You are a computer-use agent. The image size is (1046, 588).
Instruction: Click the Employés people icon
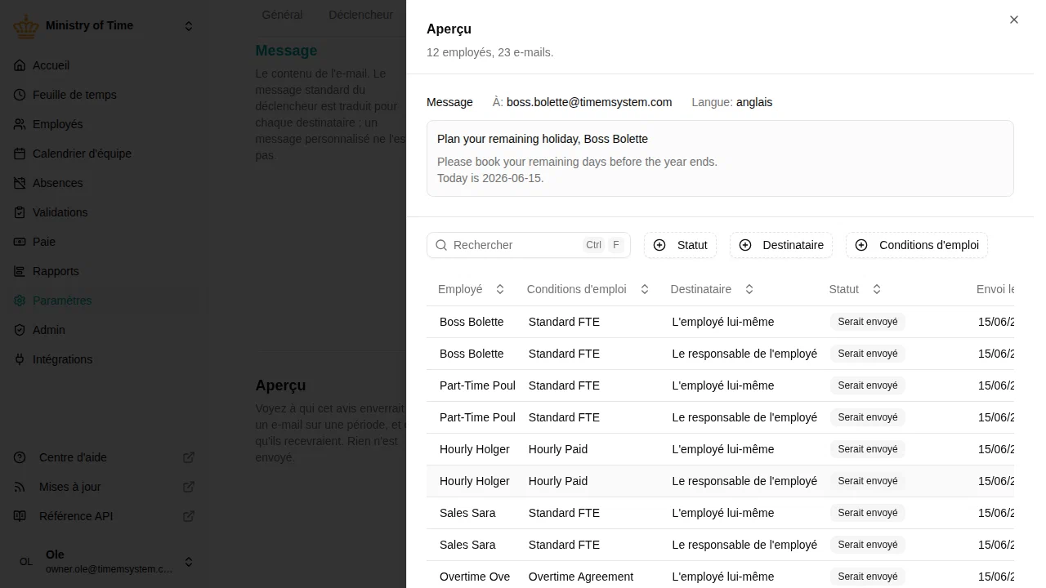tap(20, 124)
